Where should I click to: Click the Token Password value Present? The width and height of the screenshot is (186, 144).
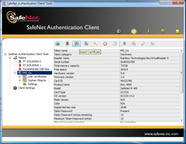[125, 111]
